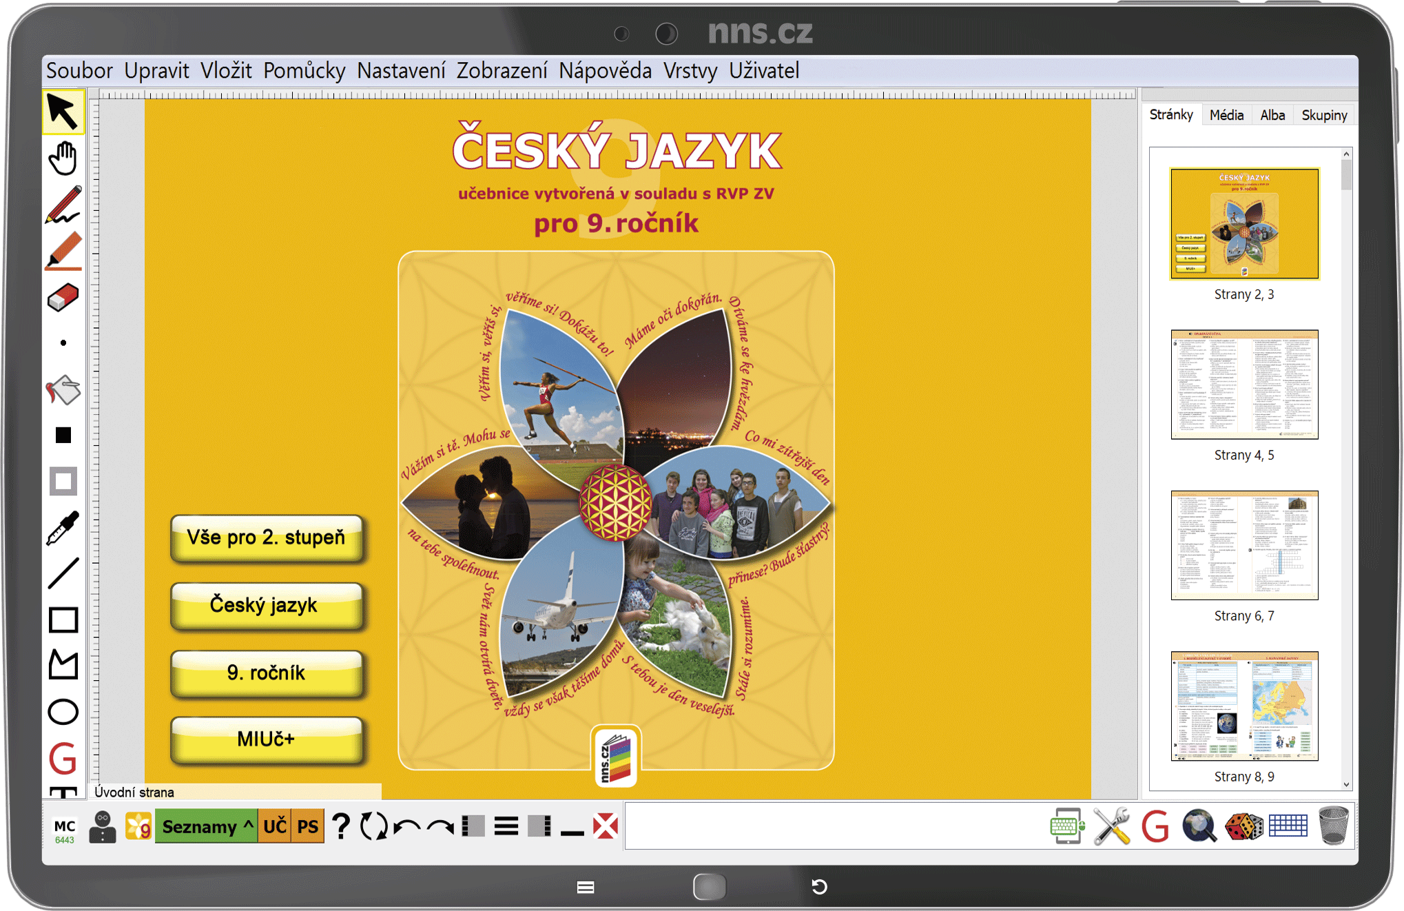Select the eyedropper color picker tool

click(63, 528)
